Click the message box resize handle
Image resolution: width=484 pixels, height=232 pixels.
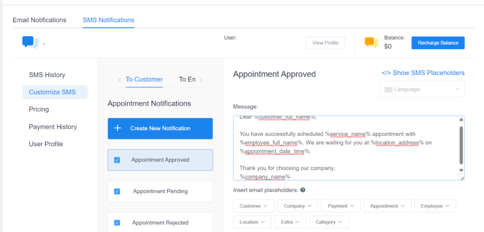(x=461, y=177)
